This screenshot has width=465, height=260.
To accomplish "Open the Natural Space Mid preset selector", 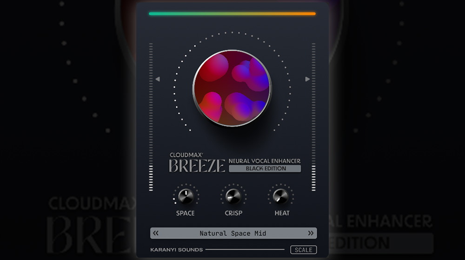I will [x=233, y=233].
